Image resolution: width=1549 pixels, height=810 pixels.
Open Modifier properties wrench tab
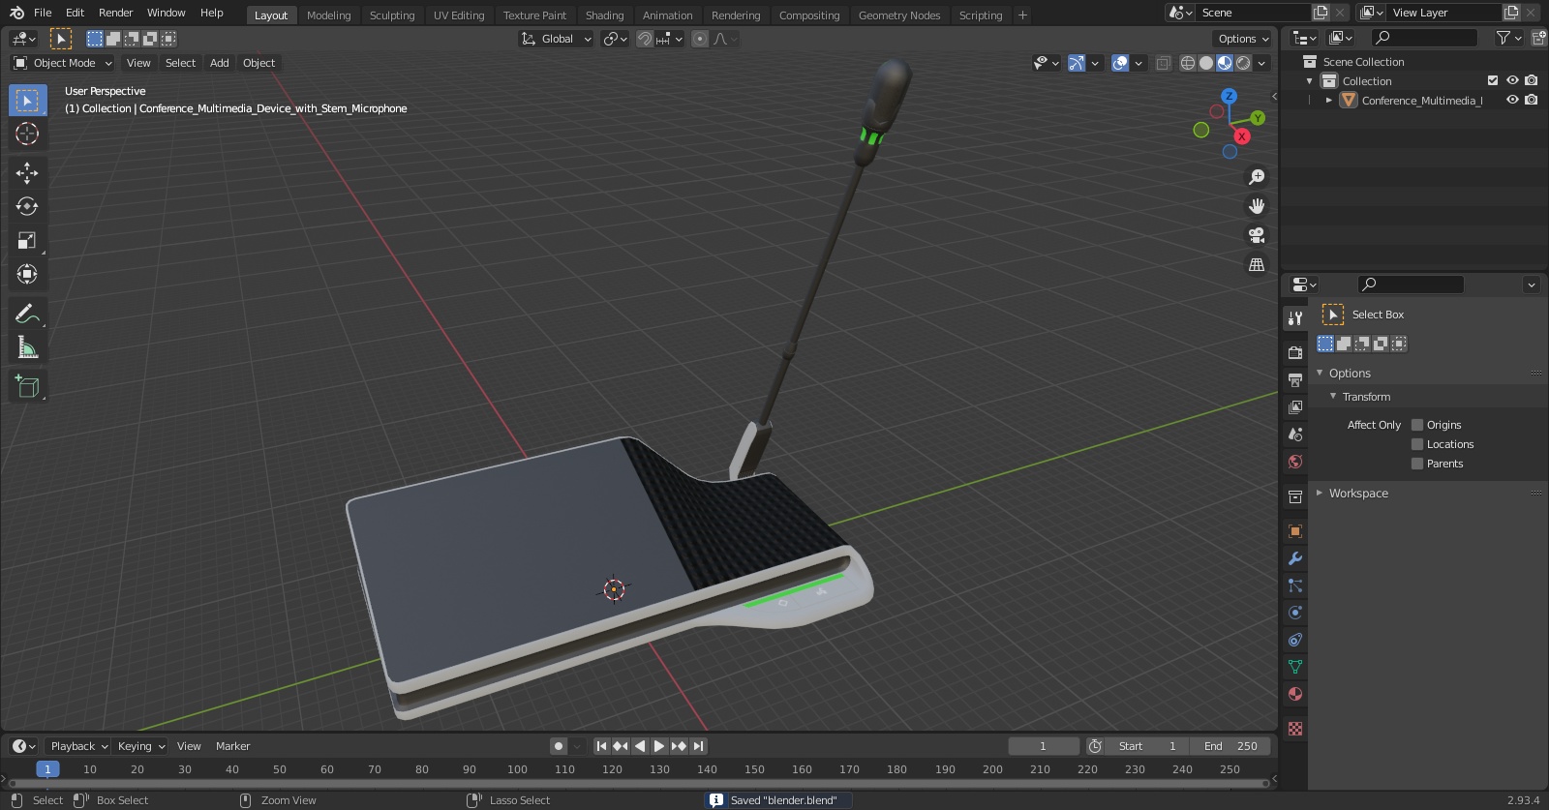click(x=1295, y=558)
